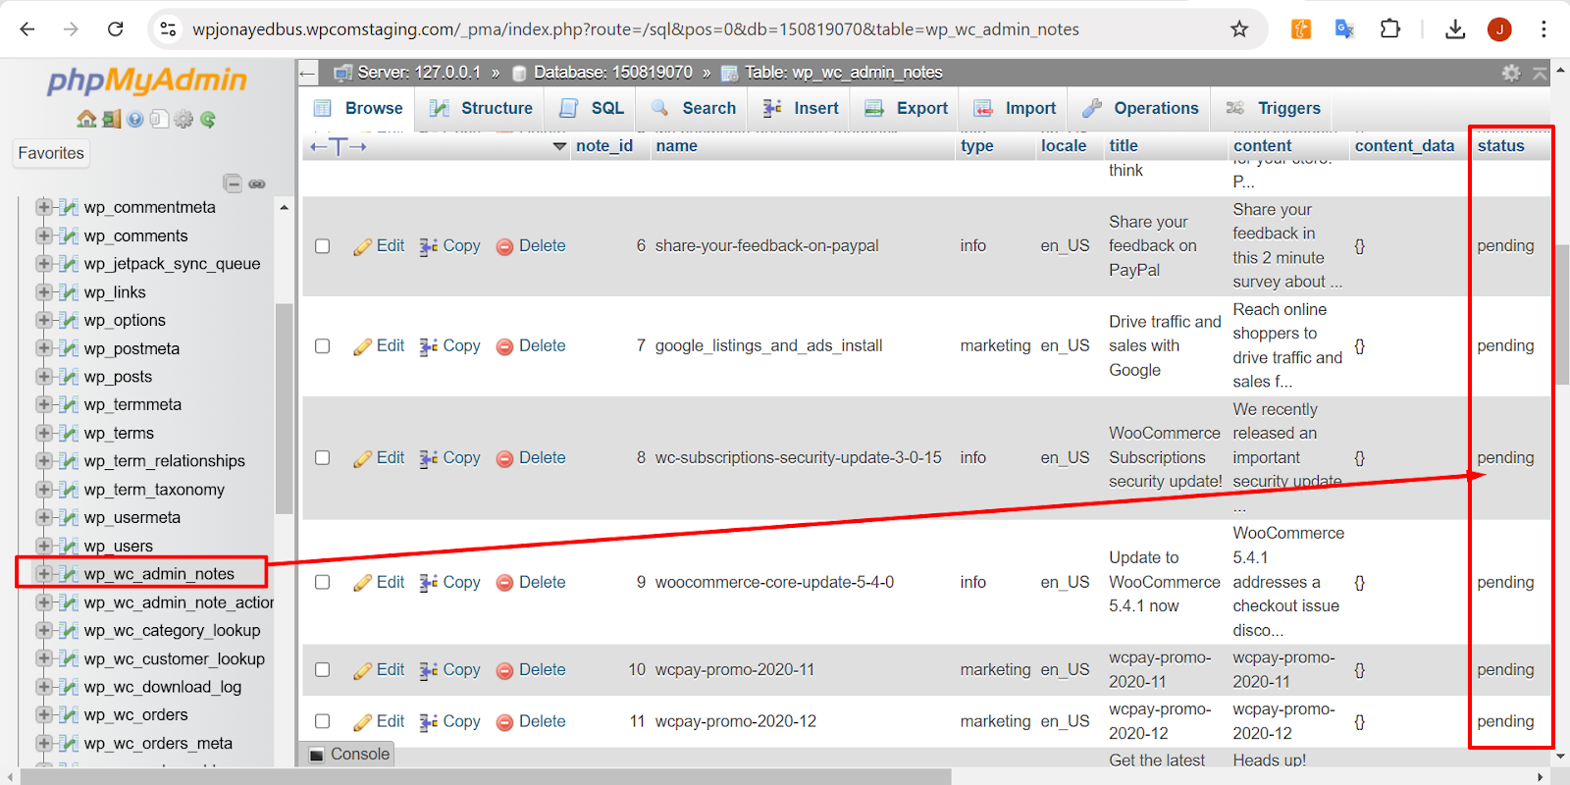Expand wp_commentmeta tree node
Screen dimensions: 1570x785
[x=43, y=207]
